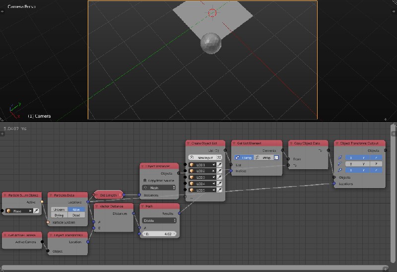Click the location icon in Object Transforms Output
This screenshot has height=272, width=397.
pyautogui.click(x=340, y=157)
